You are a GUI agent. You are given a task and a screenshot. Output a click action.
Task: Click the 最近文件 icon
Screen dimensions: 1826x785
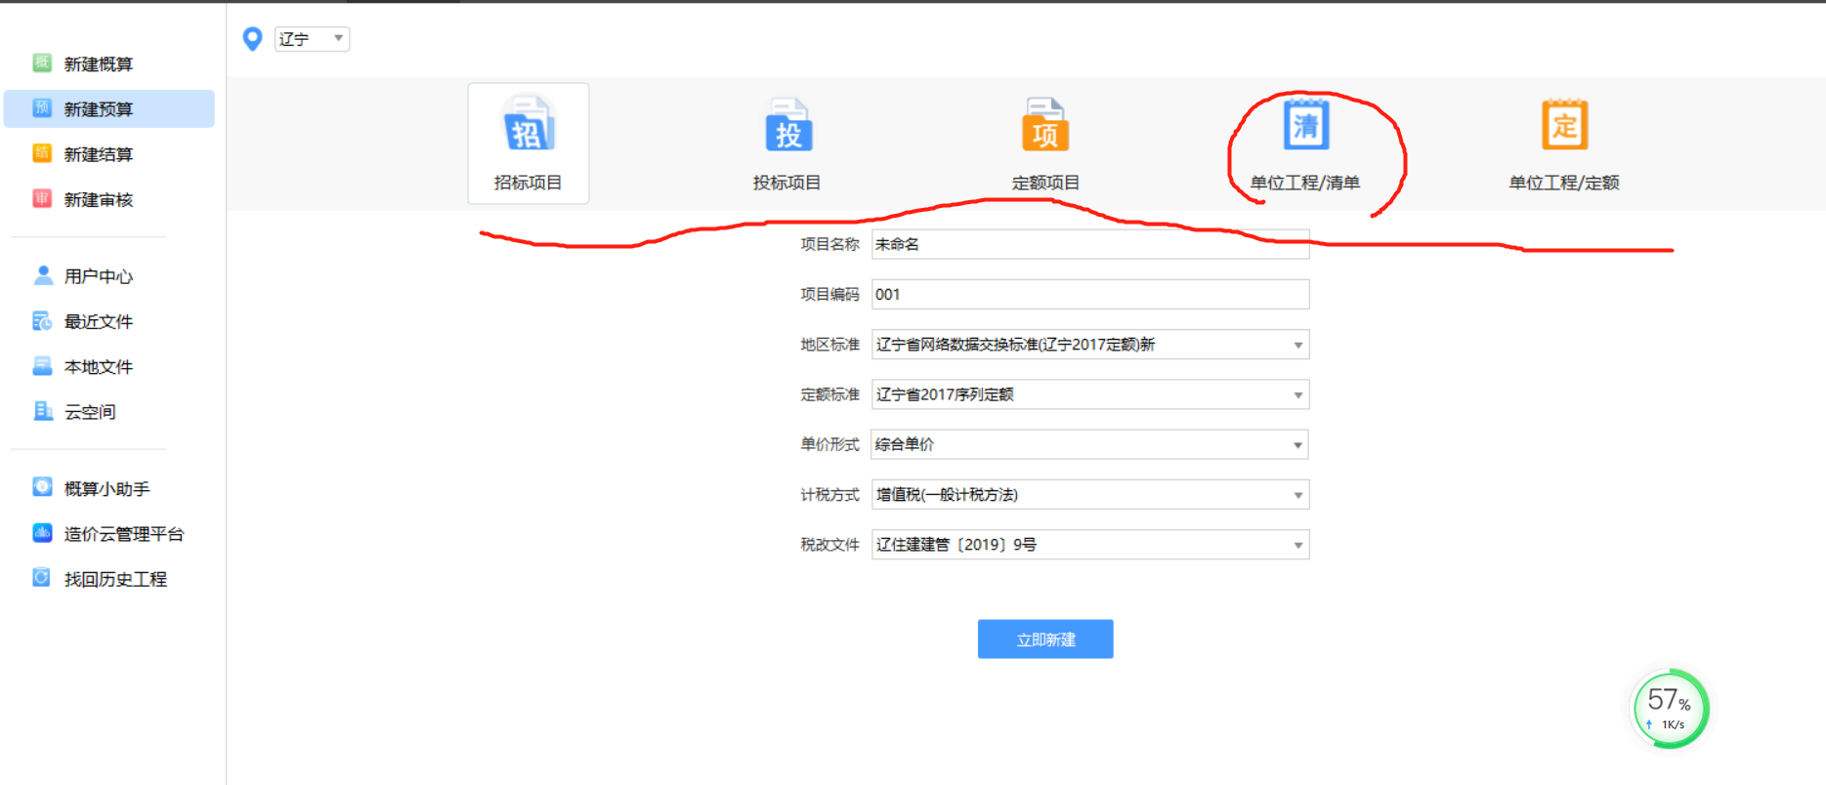pos(43,321)
